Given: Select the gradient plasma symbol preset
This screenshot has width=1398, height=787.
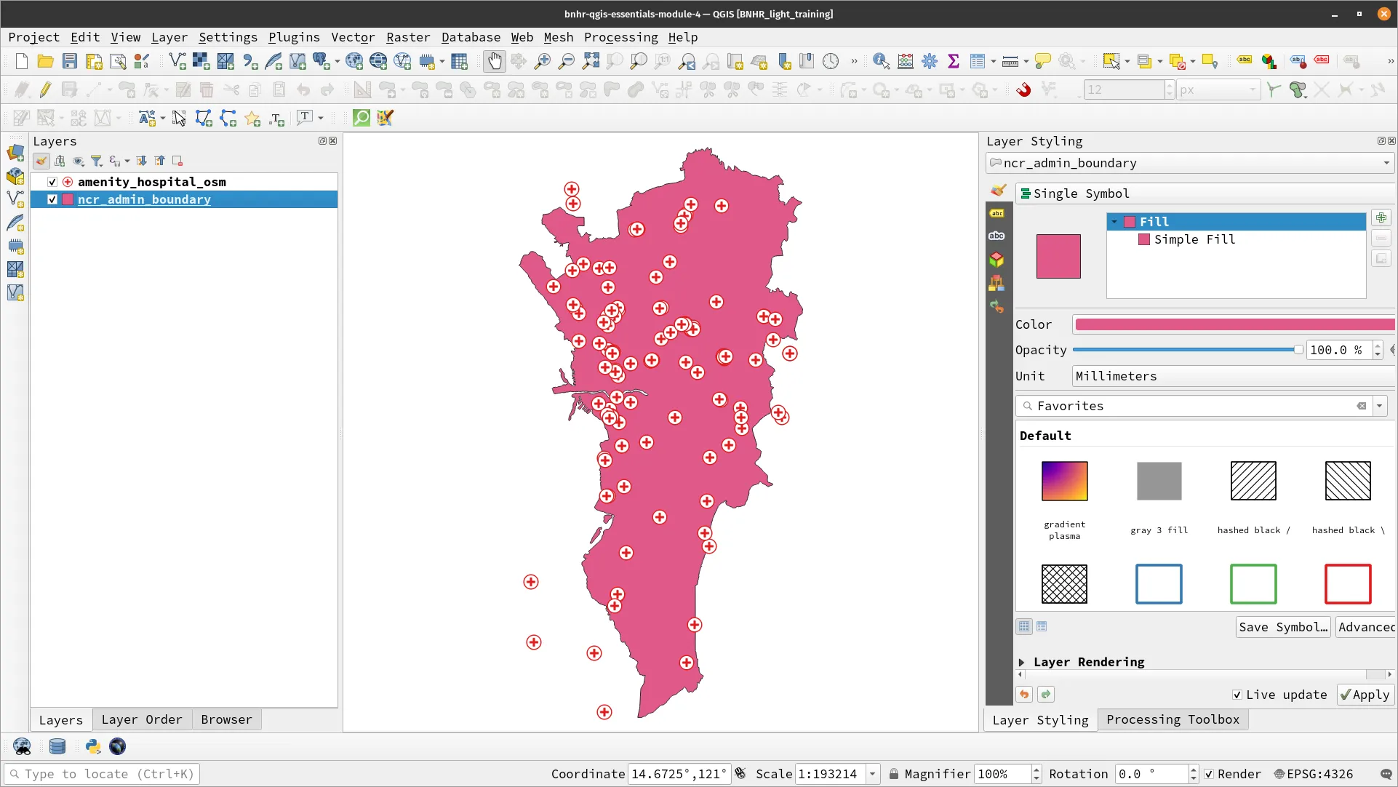Looking at the screenshot, I should 1064,481.
